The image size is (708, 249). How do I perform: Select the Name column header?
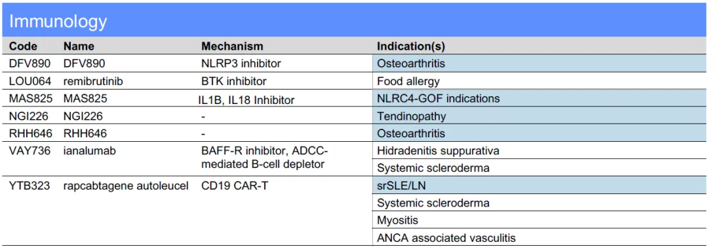coord(79,46)
